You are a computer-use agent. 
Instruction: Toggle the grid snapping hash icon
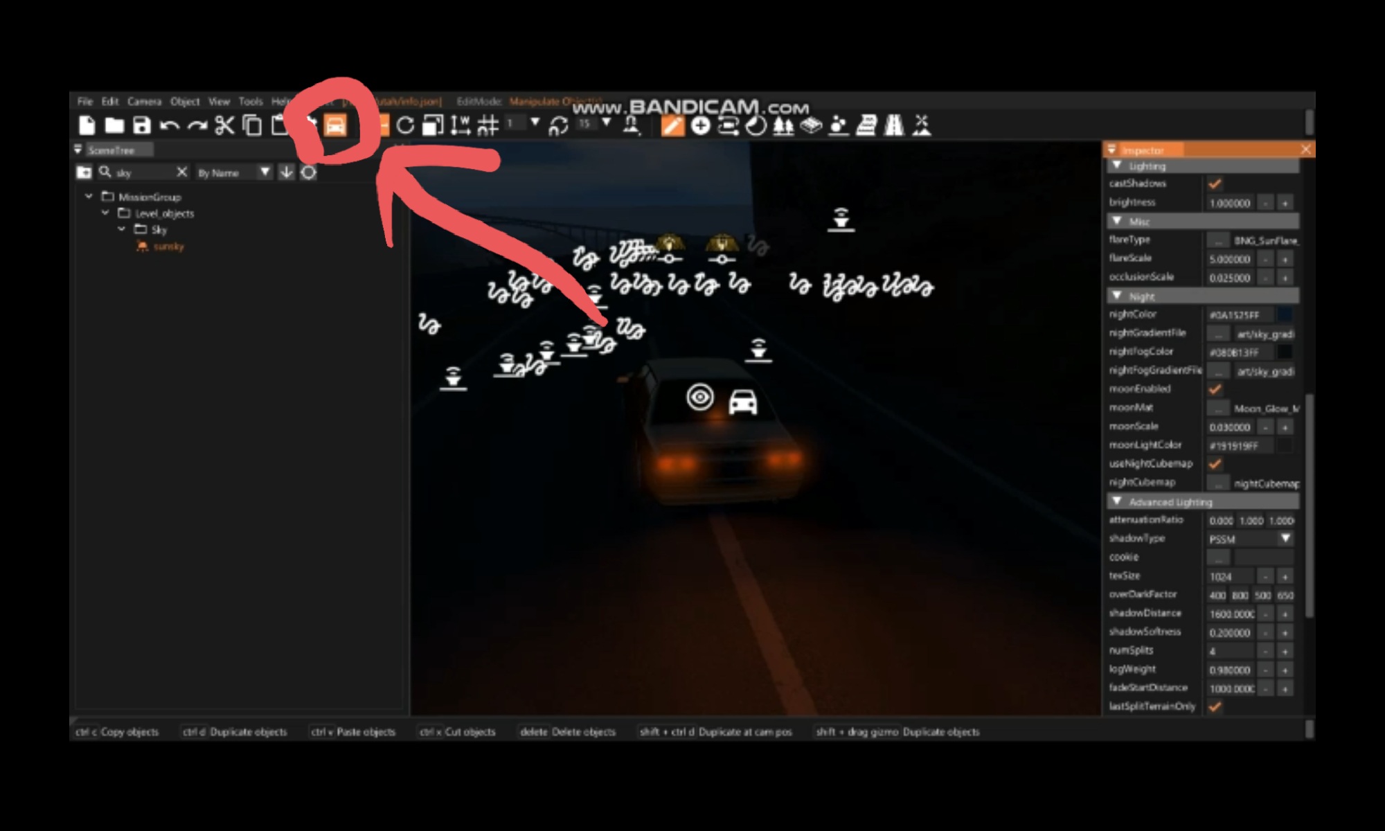[488, 125]
